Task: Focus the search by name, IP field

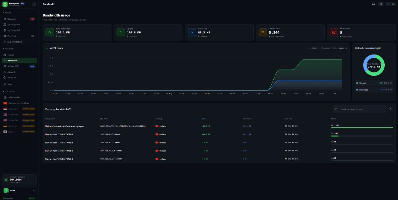Action: (360, 109)
